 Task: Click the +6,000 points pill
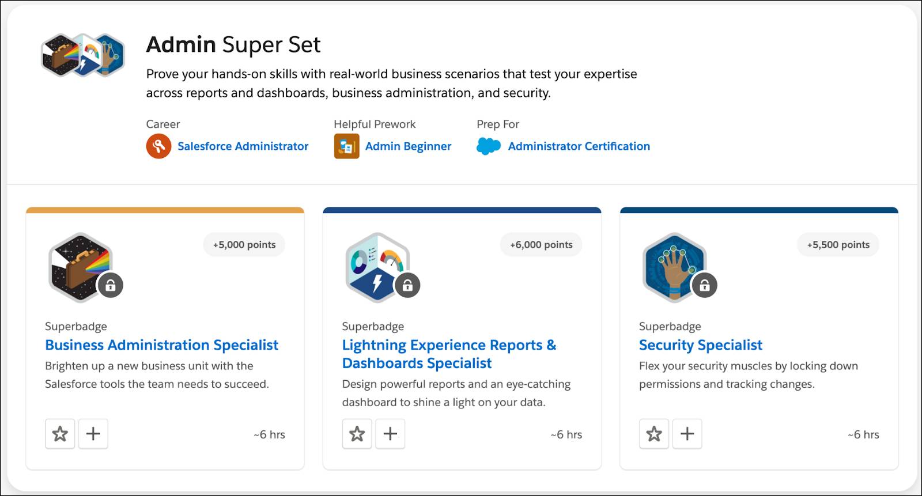coord(541,245)
